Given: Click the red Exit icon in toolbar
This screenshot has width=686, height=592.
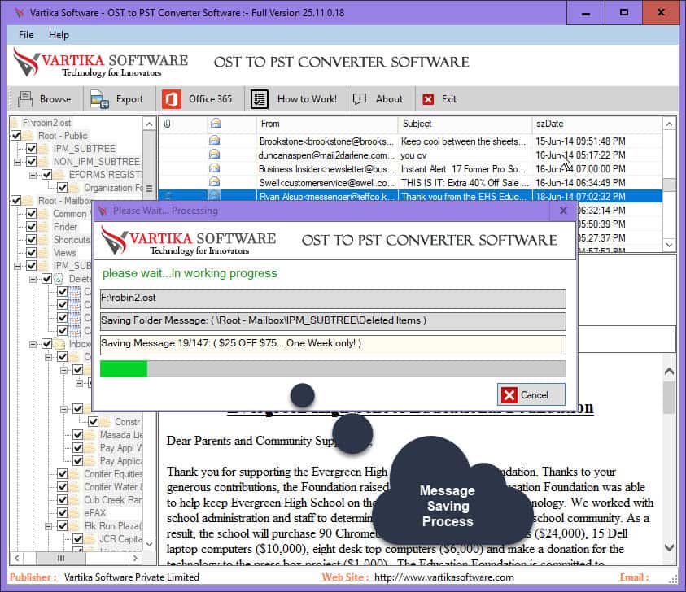Looking at the screenshot, I should point(428,100).
